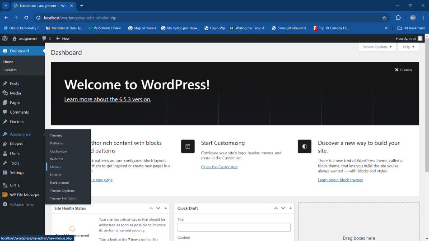Click the WordPress logo in admin bar
The width and height of the screenshot is (429, 241).
pos(5,38)
